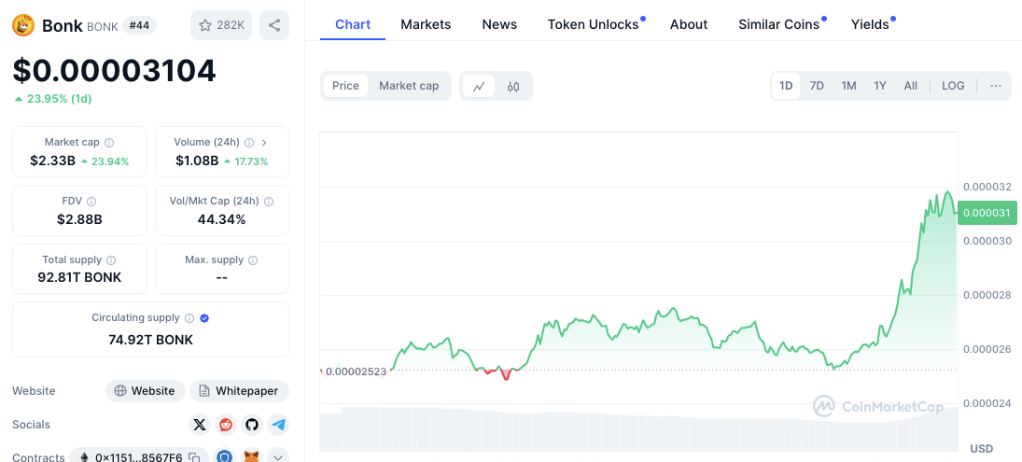Toggle LOG scale on the chart
This screenshot has height=462, width=1022.
pyautogui.click(x=953, y=86)
